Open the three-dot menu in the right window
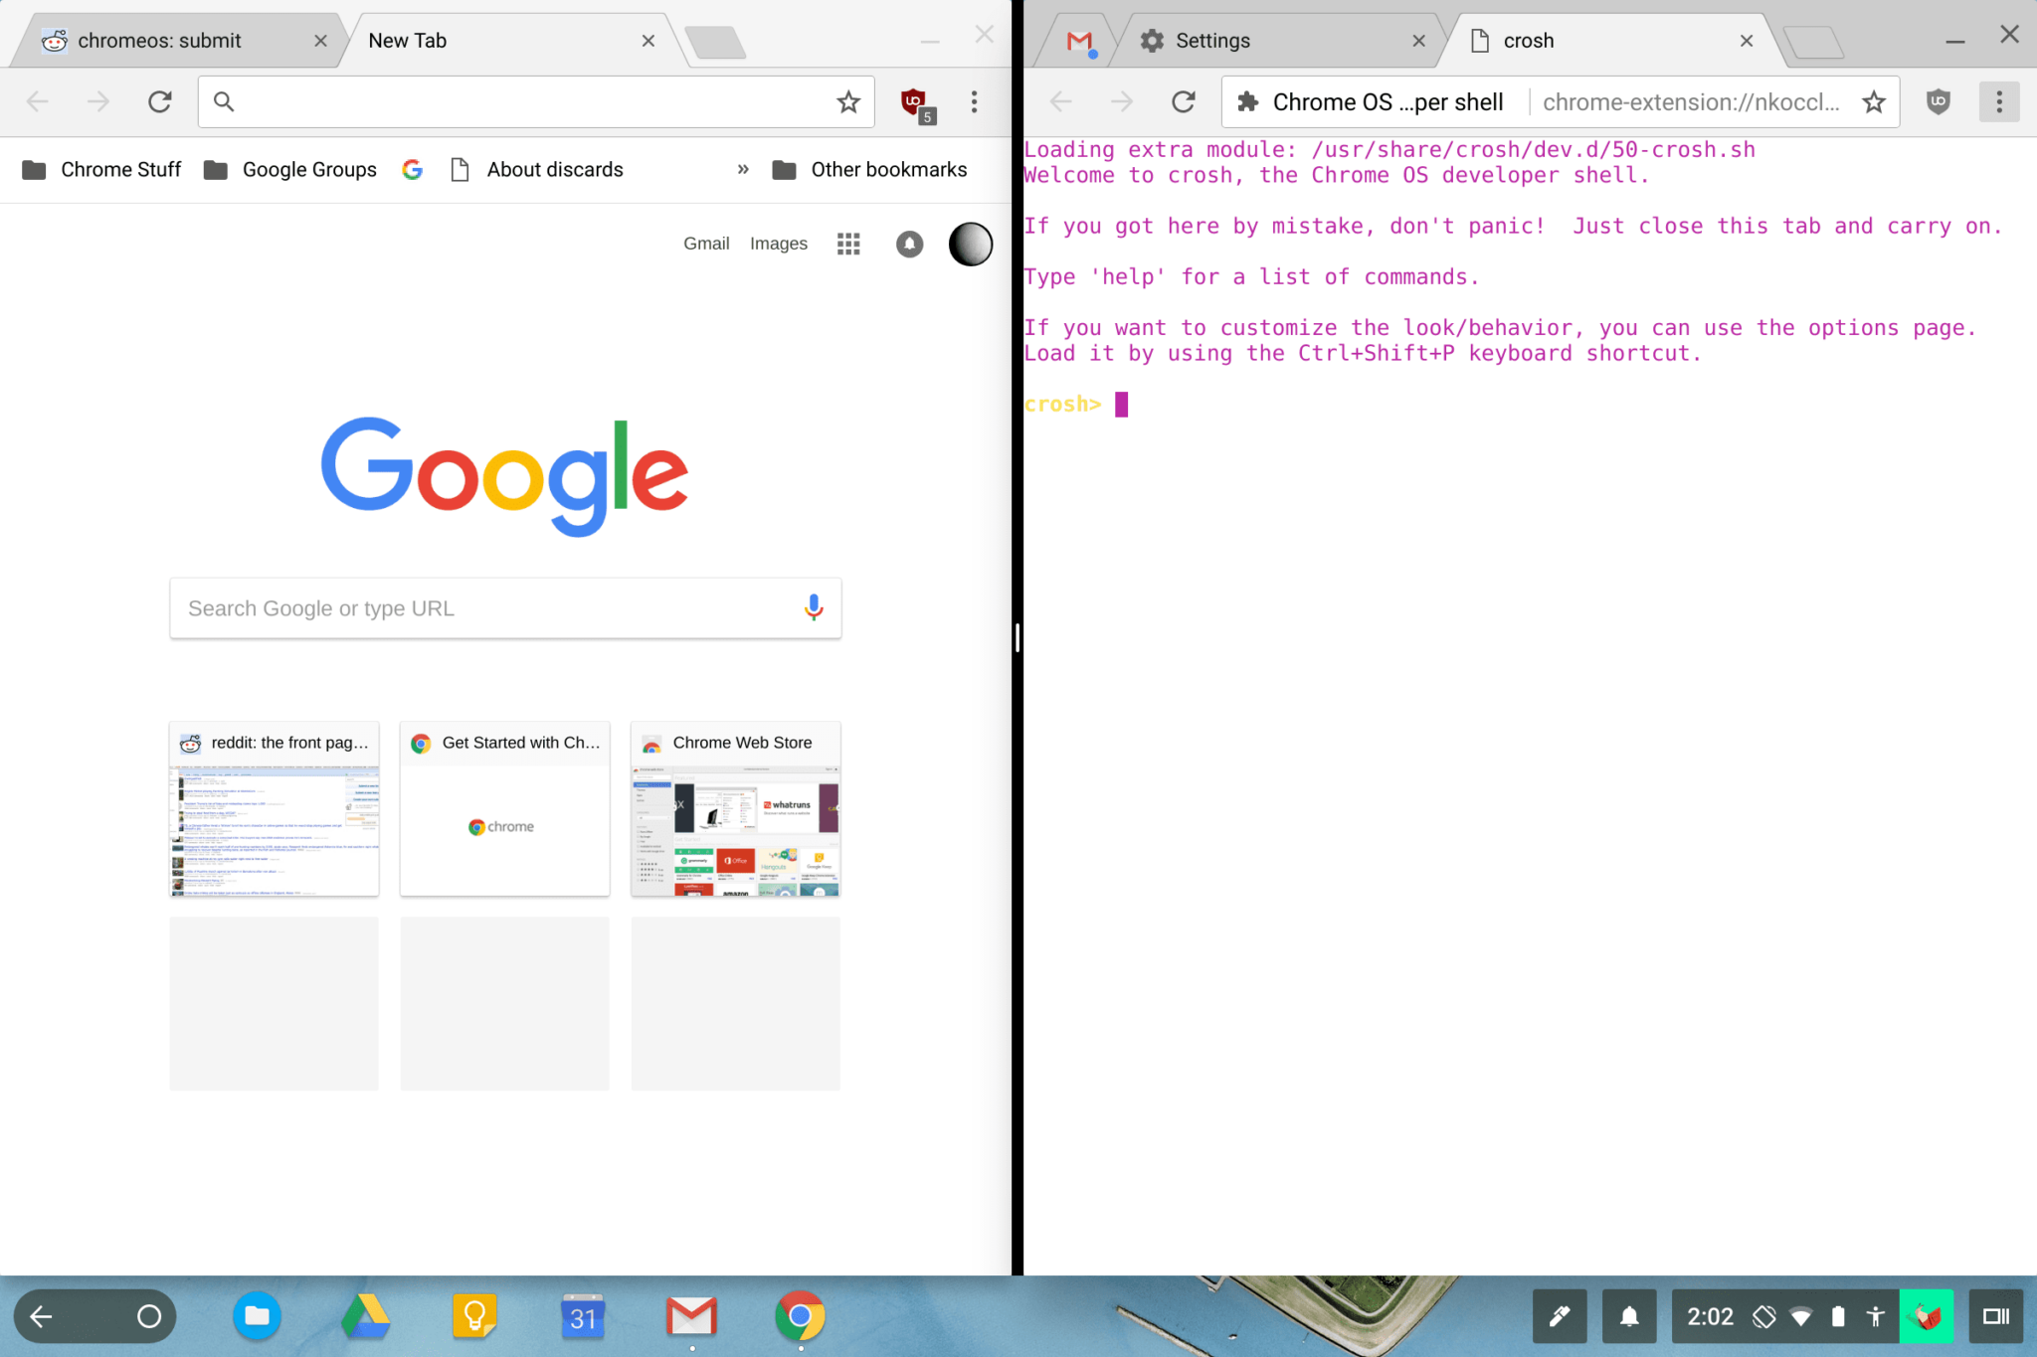Screen dimensions: 2037x1357 coord(1998,100)
